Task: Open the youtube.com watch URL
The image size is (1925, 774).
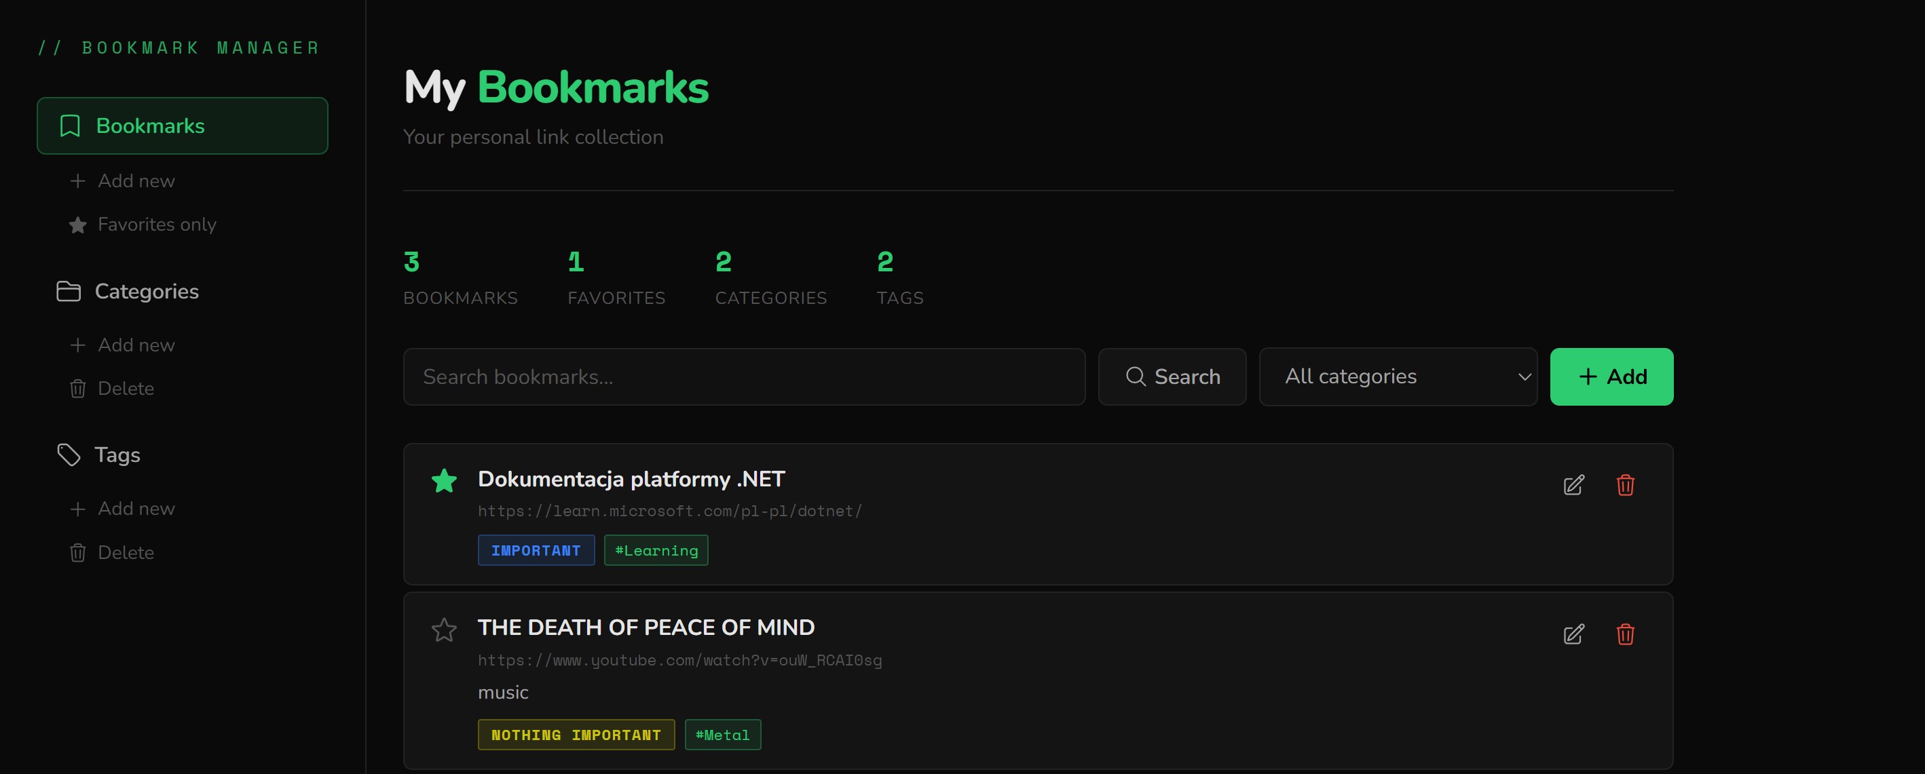Action: (680, 661)
